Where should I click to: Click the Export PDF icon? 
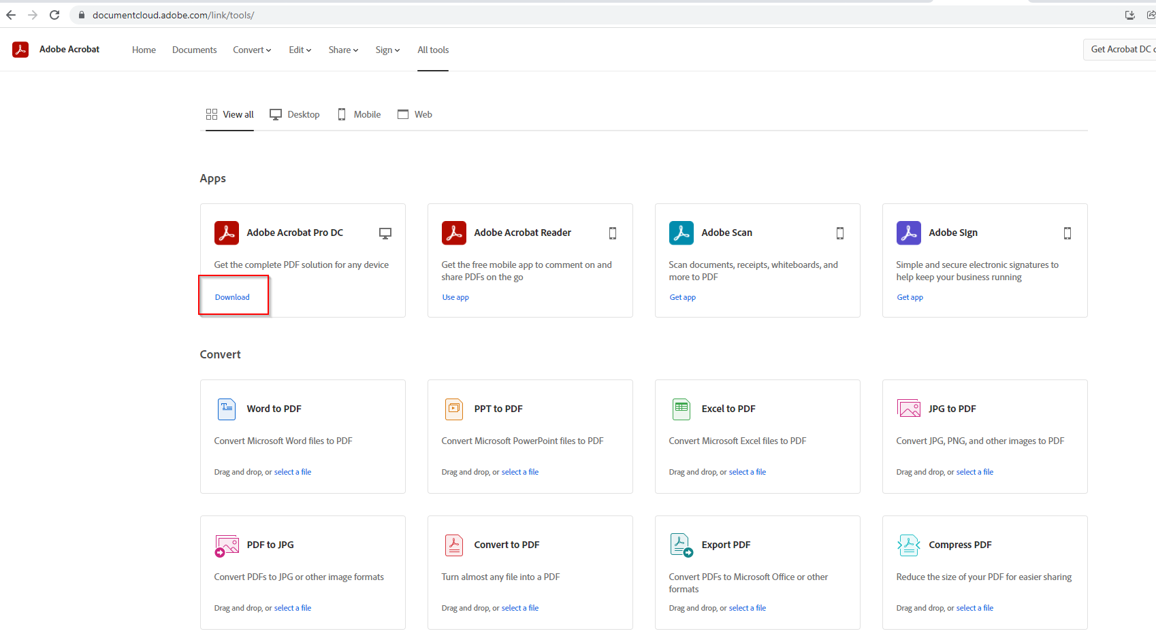(x=681, y=545)
